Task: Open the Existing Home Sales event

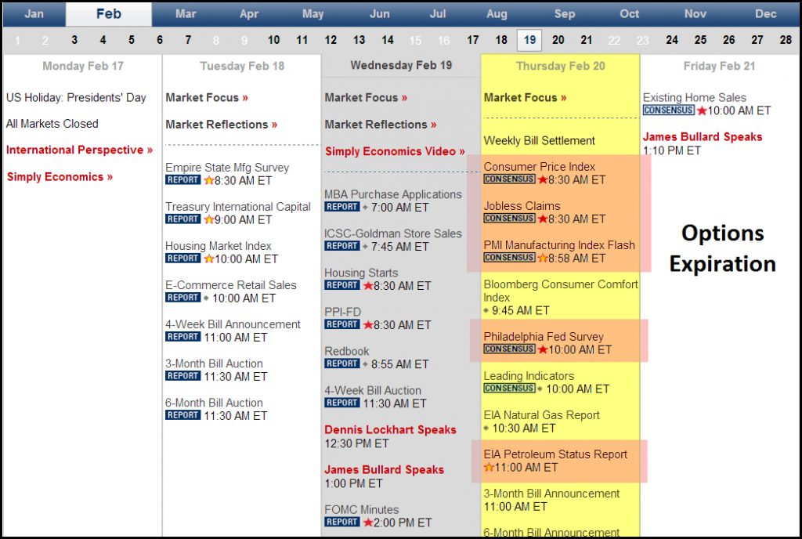Action: [695, 98]
